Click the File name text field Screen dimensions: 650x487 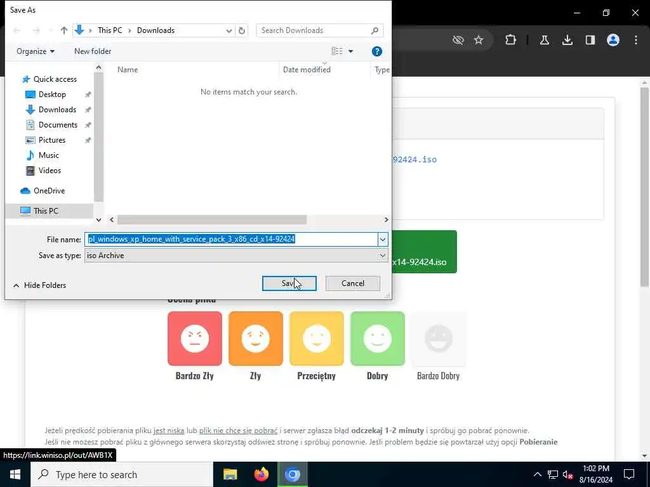pyautogui.click(x=231, y=239)
